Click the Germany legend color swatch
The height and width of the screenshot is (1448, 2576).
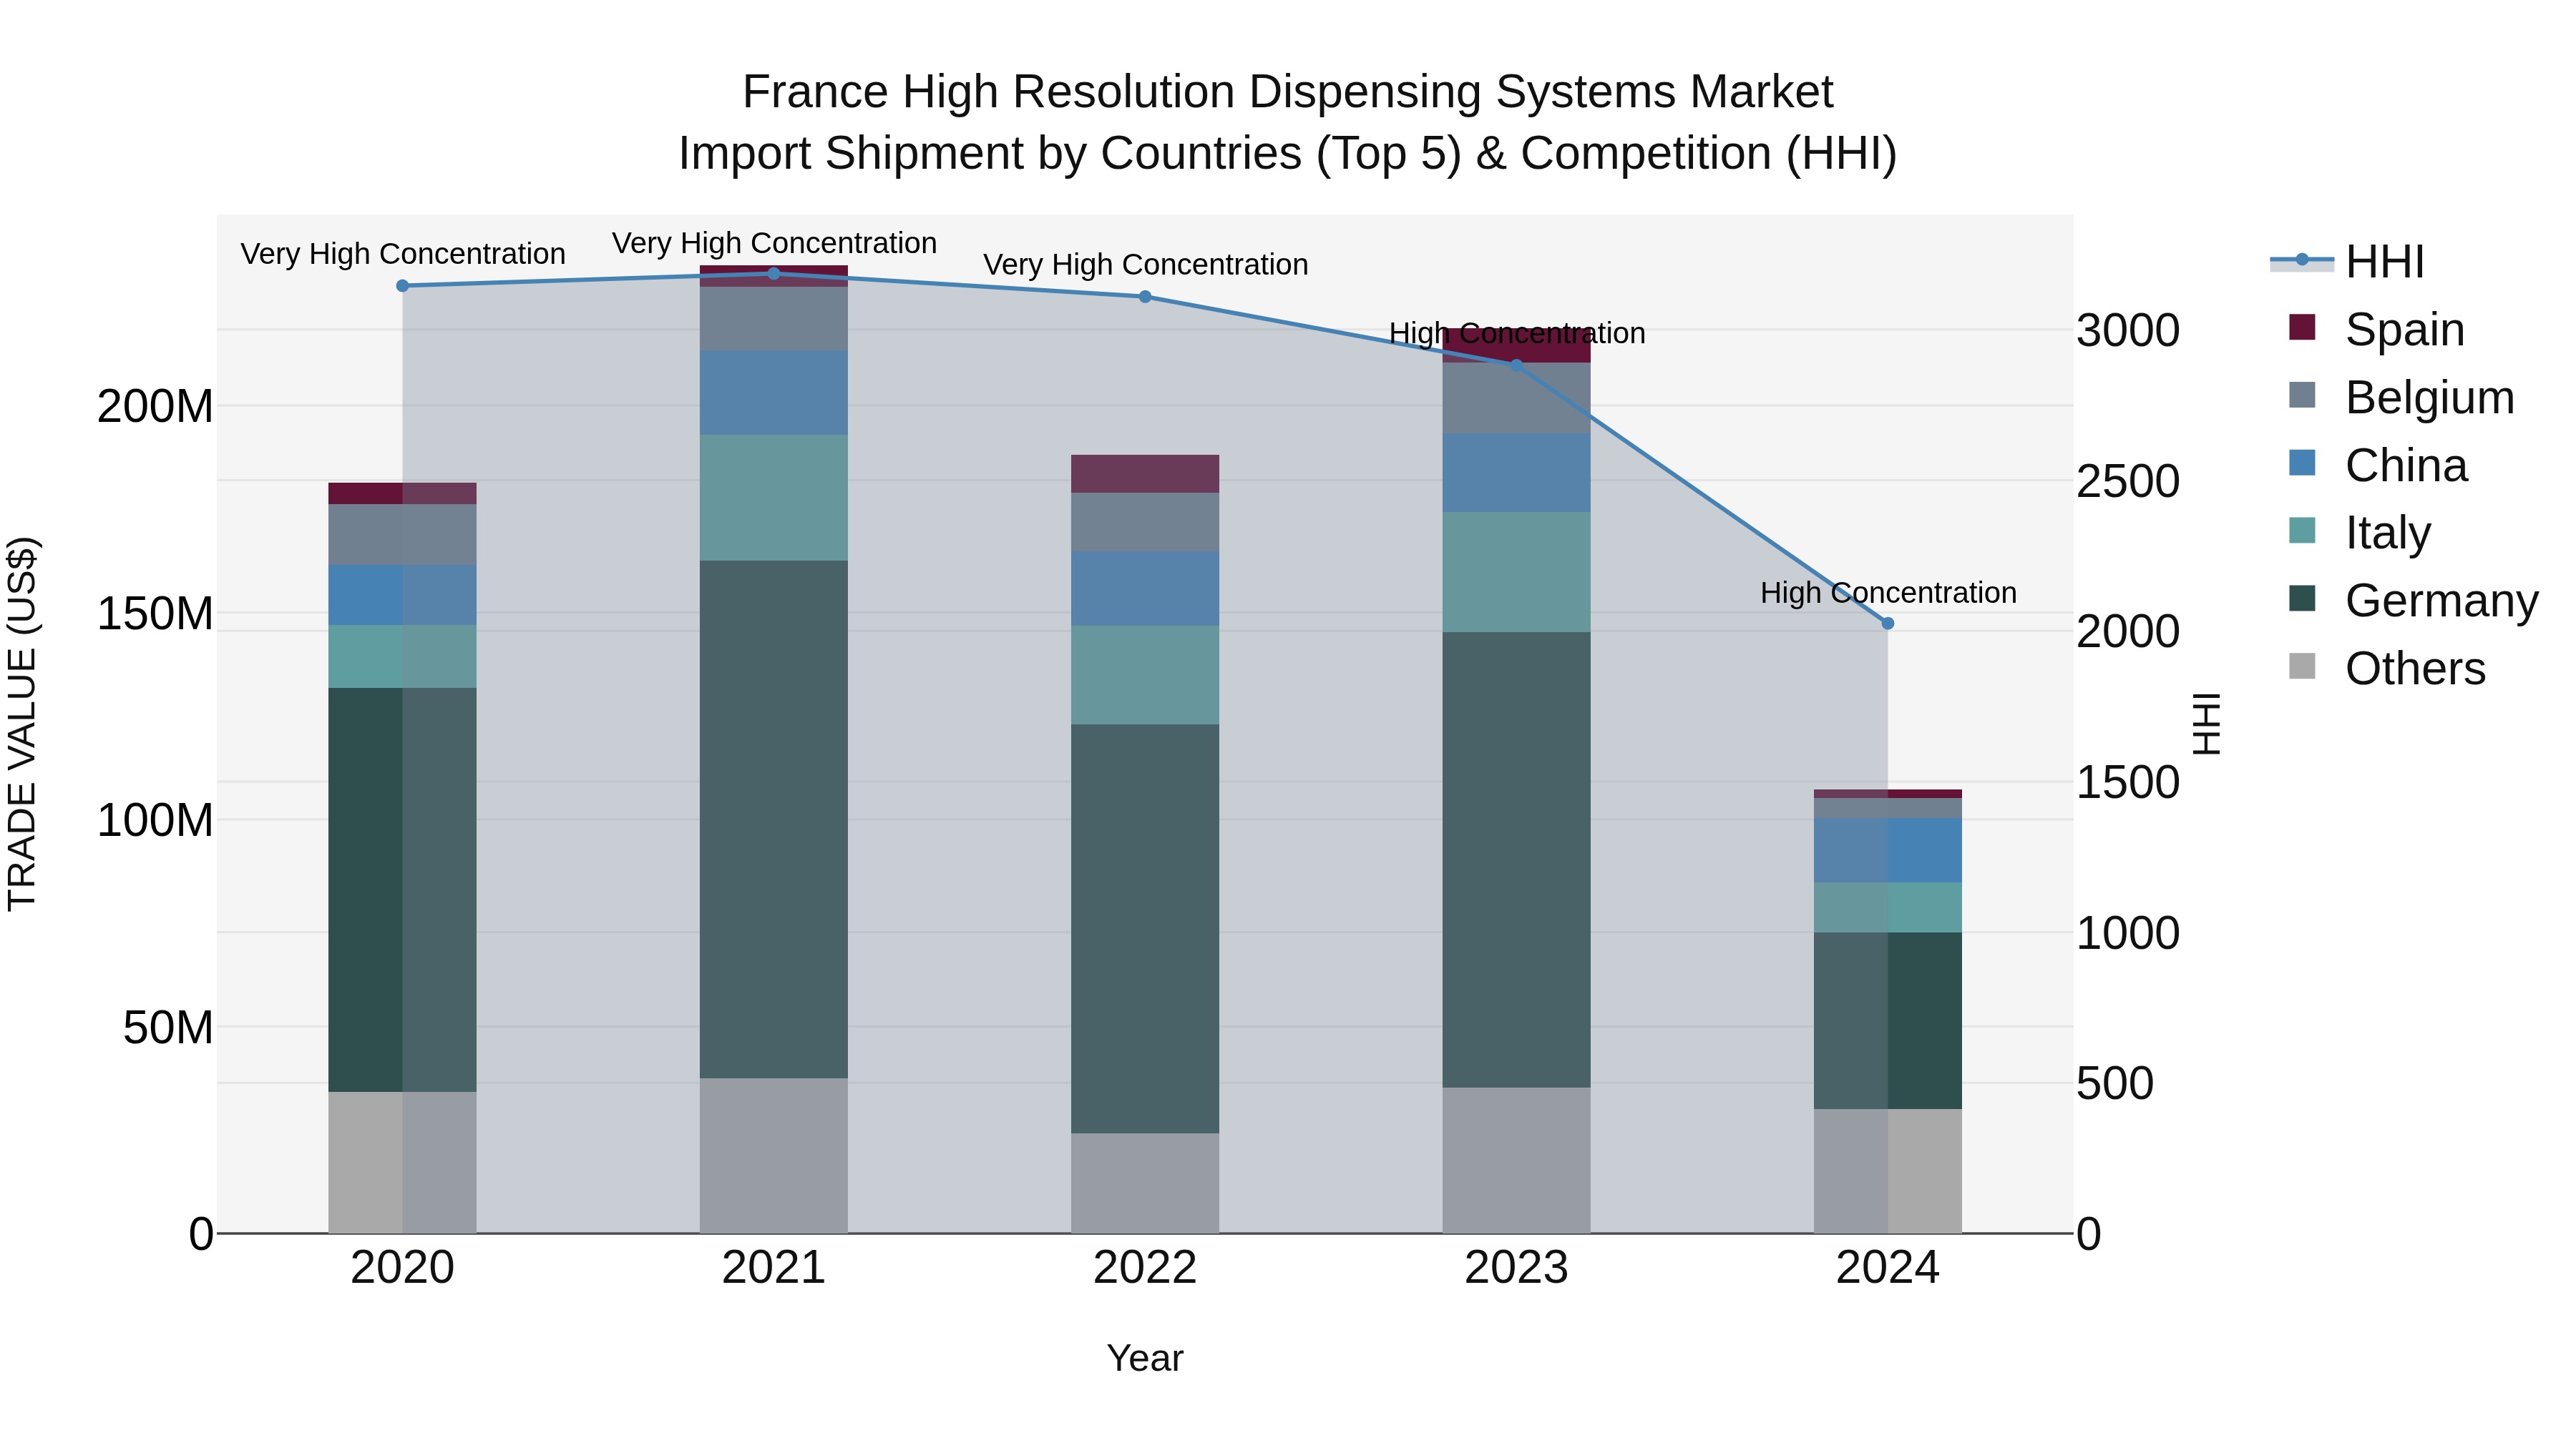[x=2302, y=600]
